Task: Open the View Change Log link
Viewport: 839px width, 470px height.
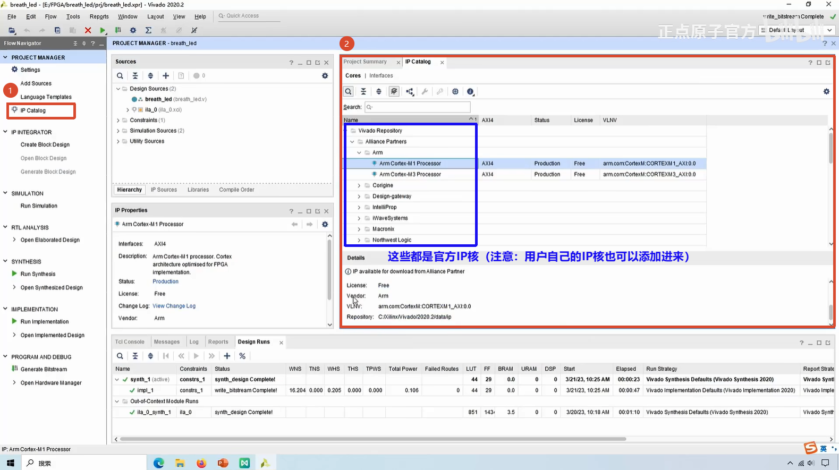Action: pyautogui.click(x=174, y=306)
